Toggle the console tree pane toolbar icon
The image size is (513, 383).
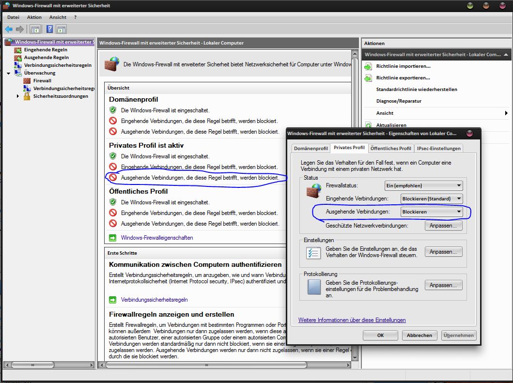[35, 30]
